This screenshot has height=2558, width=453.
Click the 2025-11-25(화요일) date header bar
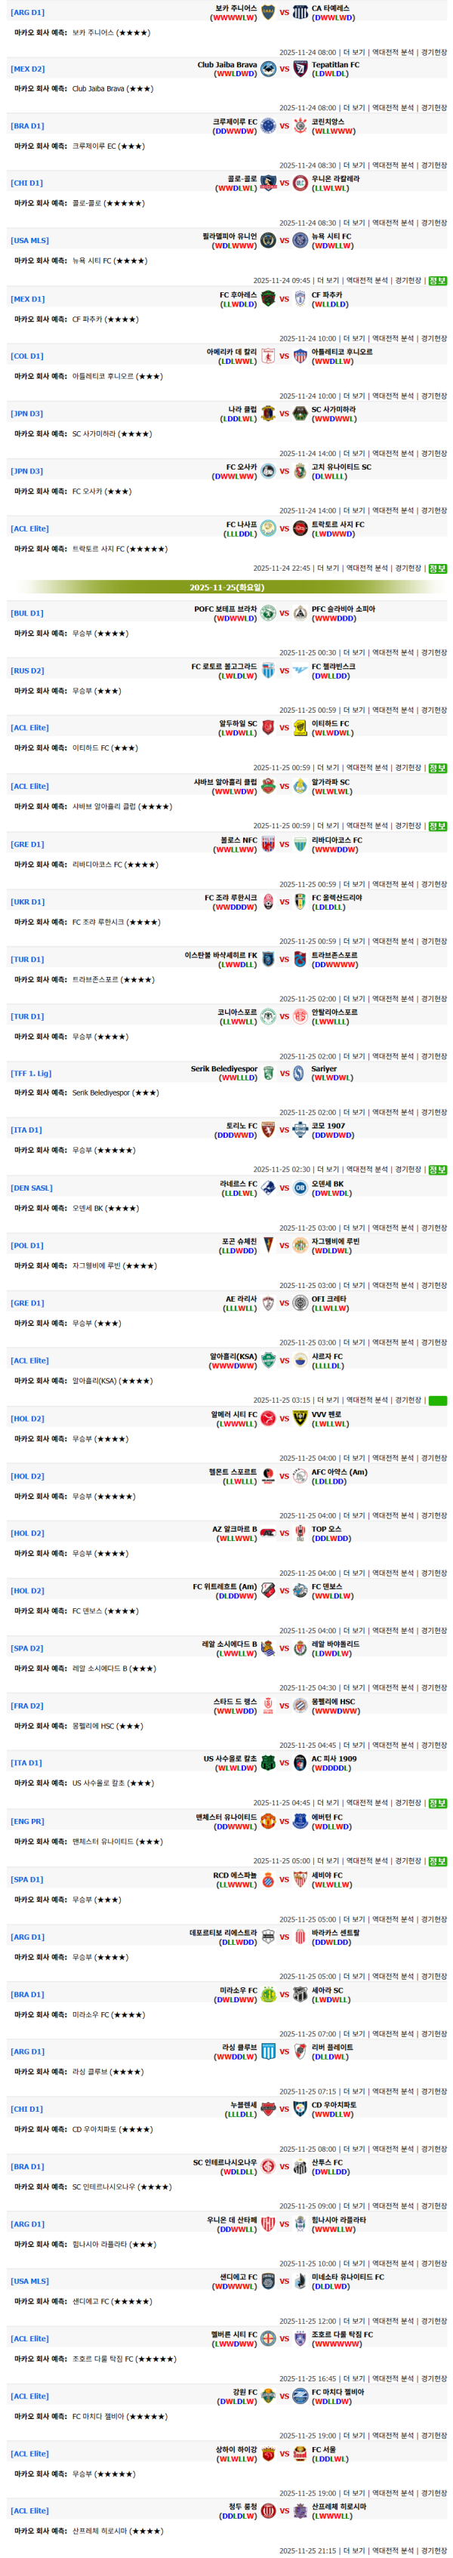(226, 587)
